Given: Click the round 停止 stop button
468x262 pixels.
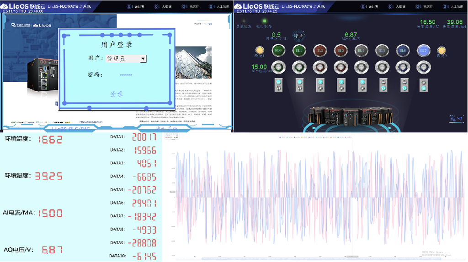Looking at the screenshot, I should [x=298, y=35].
